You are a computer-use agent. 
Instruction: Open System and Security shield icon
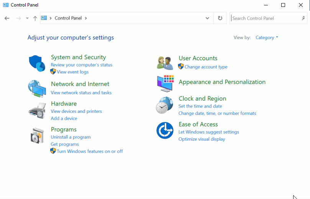coord(37,64)
